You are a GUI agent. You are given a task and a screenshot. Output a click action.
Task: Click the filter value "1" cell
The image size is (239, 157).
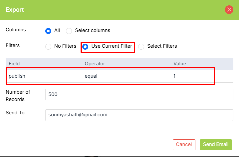(x=174, y=76)
